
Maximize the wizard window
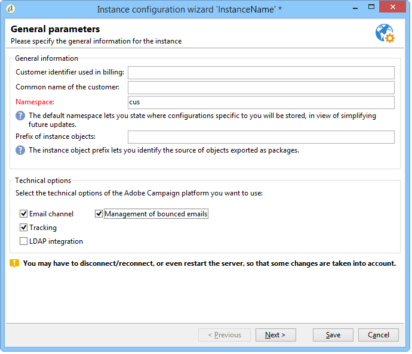371,7
